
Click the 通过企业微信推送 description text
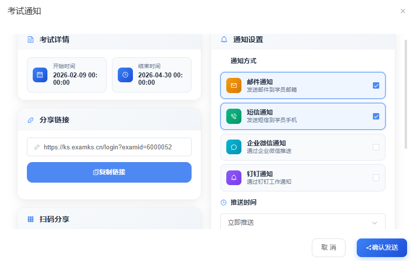(269, 151)
